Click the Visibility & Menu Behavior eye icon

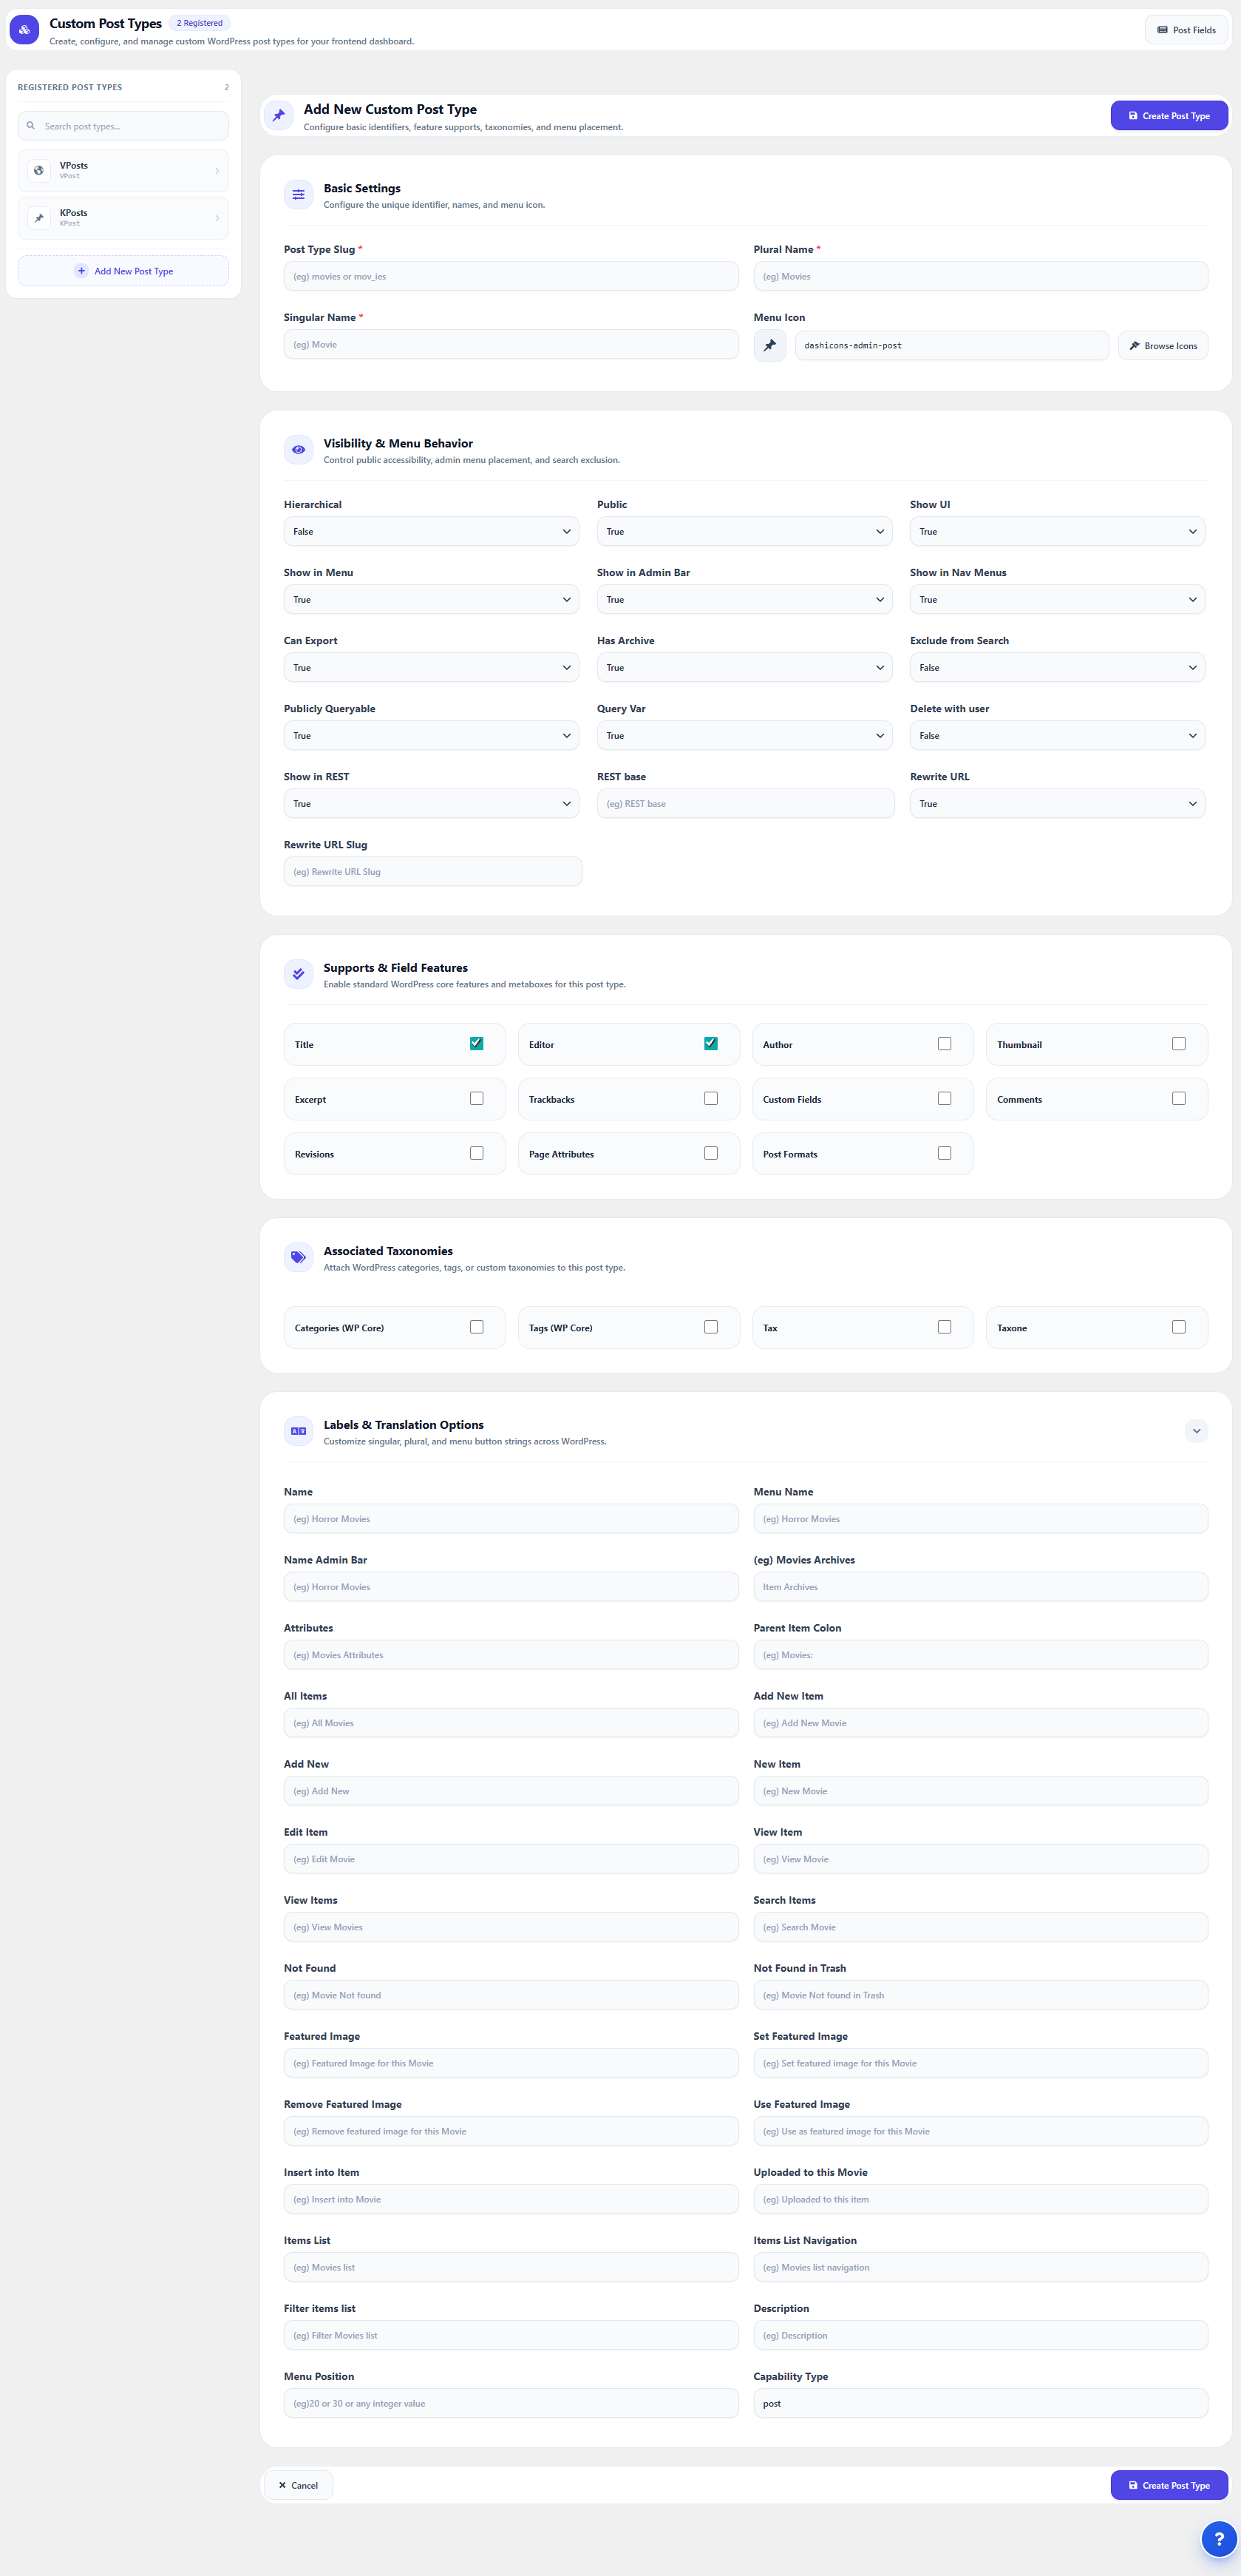click(298, 450)
